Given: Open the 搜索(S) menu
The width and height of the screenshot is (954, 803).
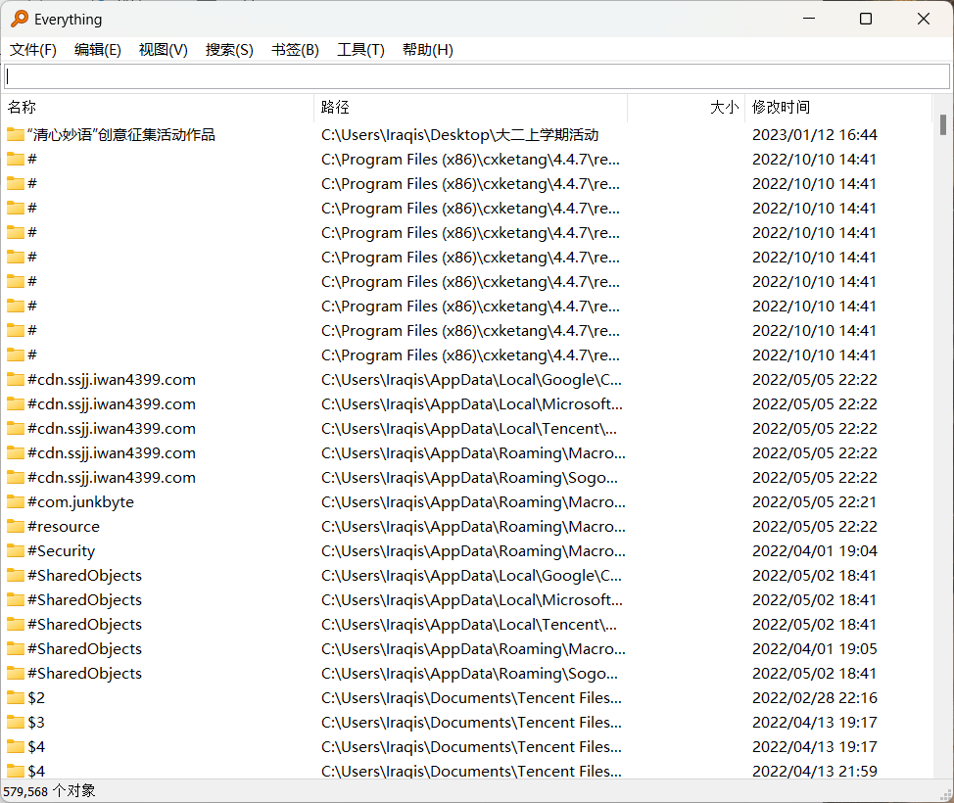Looking at the screenshot, I should [x=229, y=50].
